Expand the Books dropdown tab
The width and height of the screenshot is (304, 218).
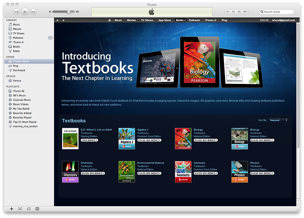point(181,20)
